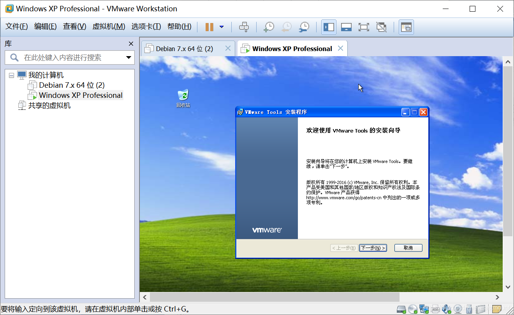This screenshot has height=315, width=514.
Task: Close the Windows XP Professional tab
Action: pos(340,48)
